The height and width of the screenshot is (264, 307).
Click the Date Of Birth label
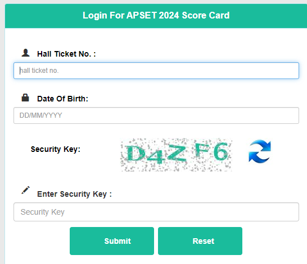click(62, 99)
